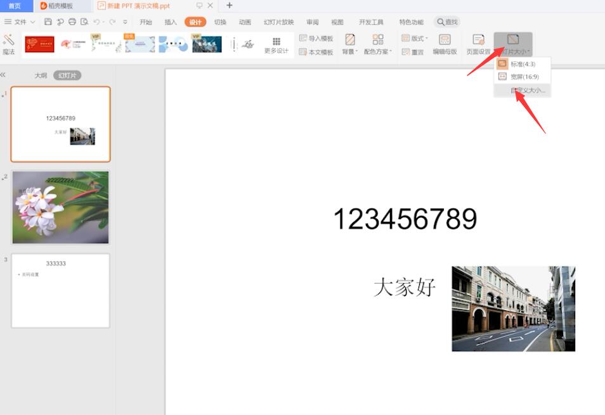Apply the ink calligraphy design template
The height and width of the screenshot is (415, 605).
[242, 44]
